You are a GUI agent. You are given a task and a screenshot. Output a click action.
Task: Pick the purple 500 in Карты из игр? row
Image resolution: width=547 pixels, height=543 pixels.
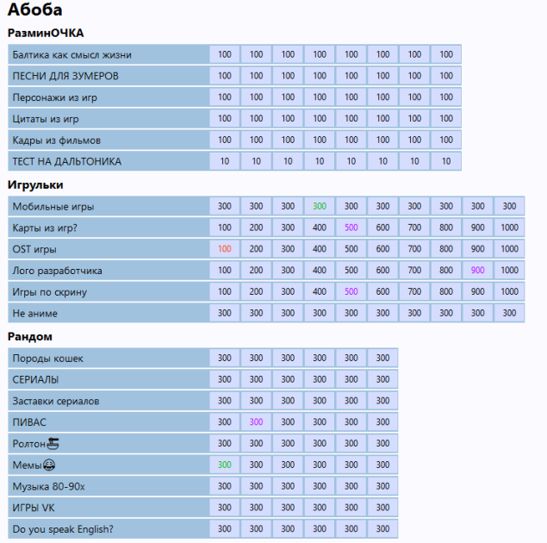[351, 228]
